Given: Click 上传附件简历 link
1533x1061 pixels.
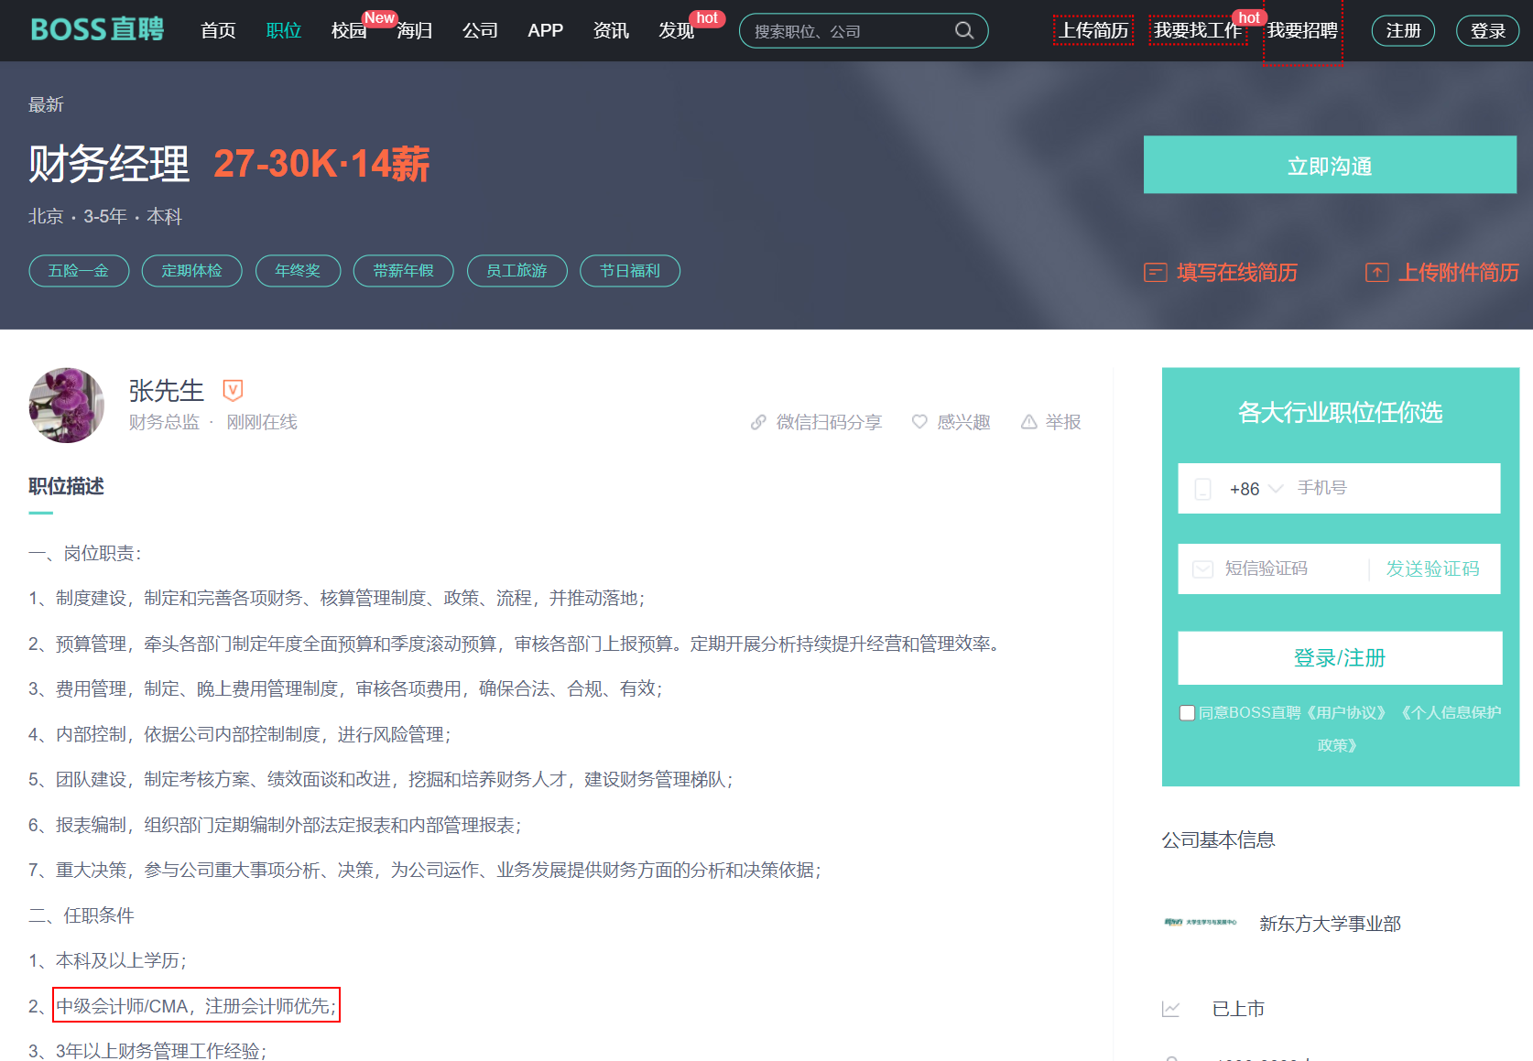Looking at the screenshot, I should pyautogui.click(x=1458, y=272).
